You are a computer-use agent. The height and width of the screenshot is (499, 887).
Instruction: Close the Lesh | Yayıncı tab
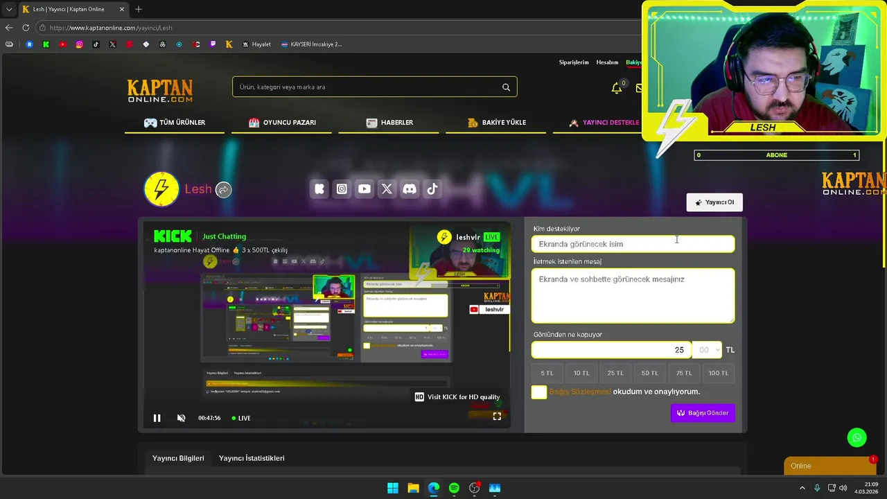123,9
